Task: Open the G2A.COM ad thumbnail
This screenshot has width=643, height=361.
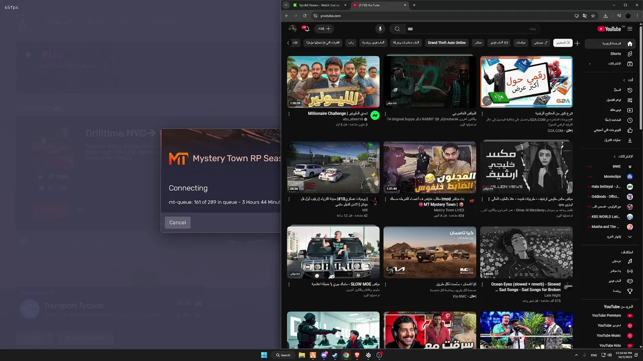Action: (526, 82)
